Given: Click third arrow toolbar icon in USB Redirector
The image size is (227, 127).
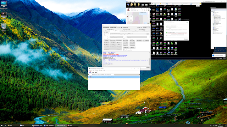Looking at the screenshot, I should pos(96,72).
